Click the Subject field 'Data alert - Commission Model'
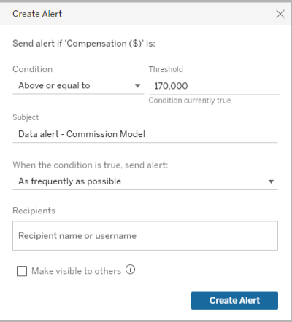 [145, 134]
